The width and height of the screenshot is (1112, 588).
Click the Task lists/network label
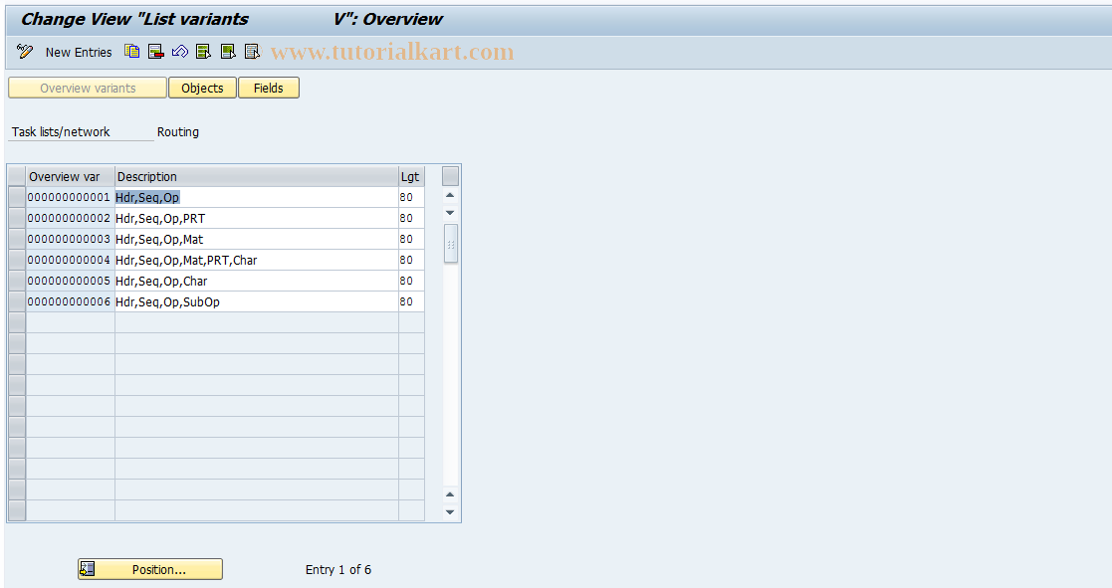pyautogui.click(x=61, y=131)
